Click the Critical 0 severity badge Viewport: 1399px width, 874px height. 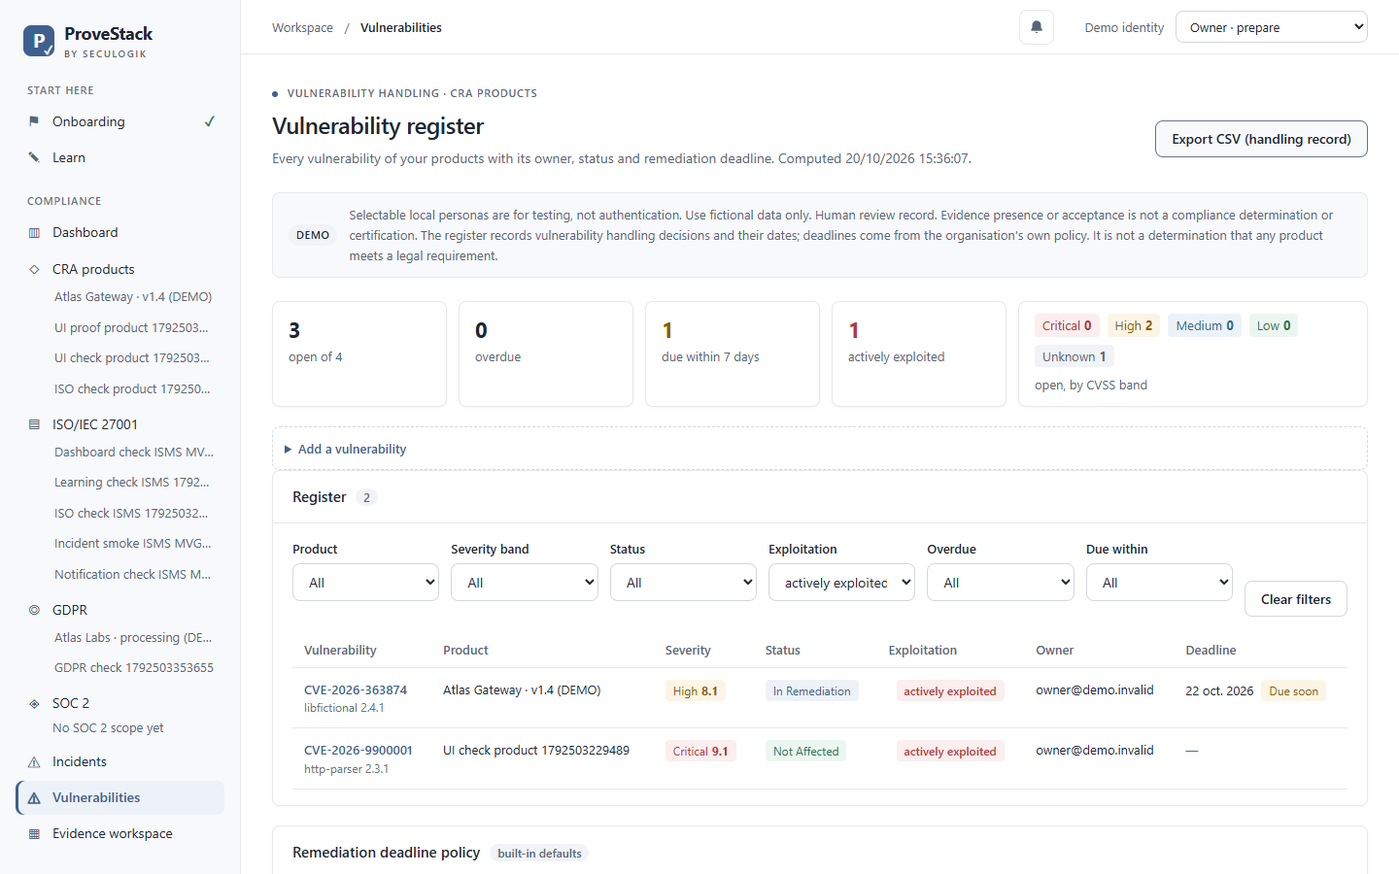1067,326
